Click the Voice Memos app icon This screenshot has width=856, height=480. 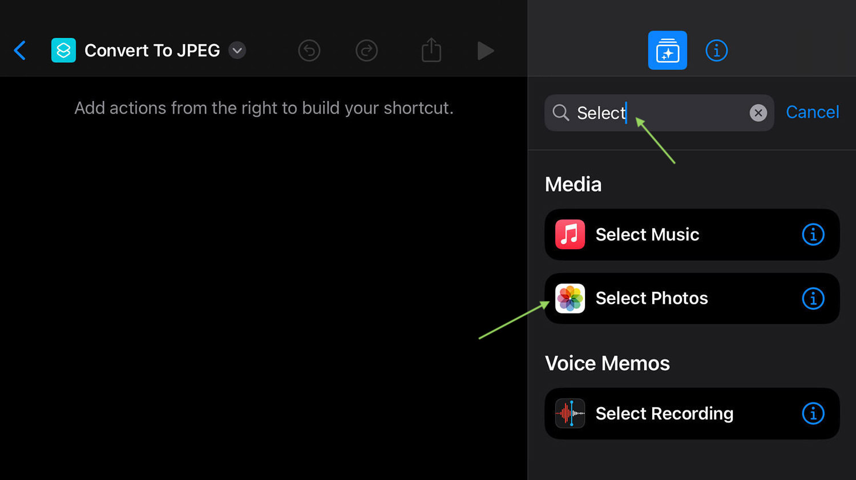click(570, 413)
